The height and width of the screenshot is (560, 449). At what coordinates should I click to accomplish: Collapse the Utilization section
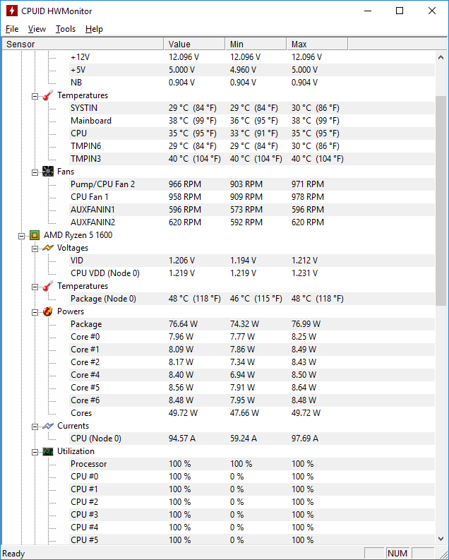(35, 452)
